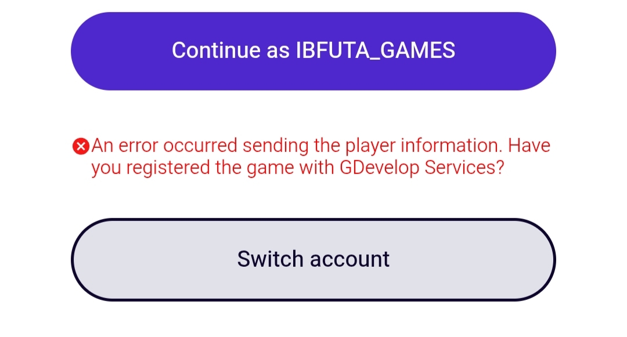Screen dimensions: 627x337
Task: Click the "Switch account" label text
Action: 313,259
